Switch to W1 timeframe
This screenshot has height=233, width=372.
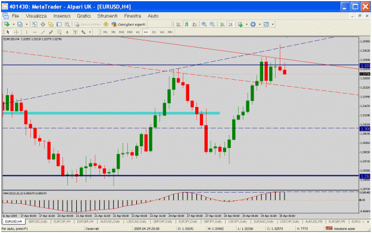click(162, 32)
